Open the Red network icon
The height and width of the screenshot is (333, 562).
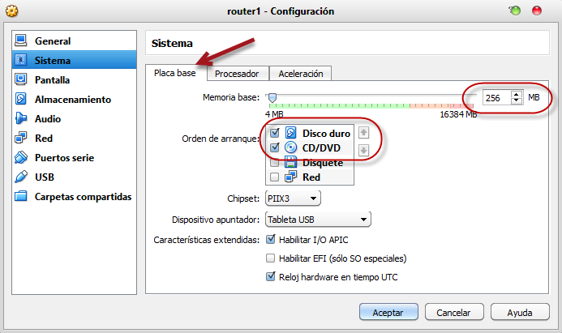click(22, 138)
